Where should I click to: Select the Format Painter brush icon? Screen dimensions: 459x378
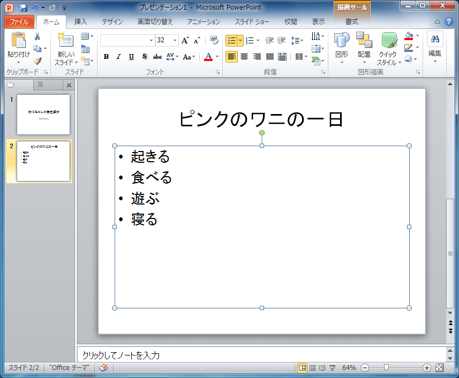pos(37,61)
